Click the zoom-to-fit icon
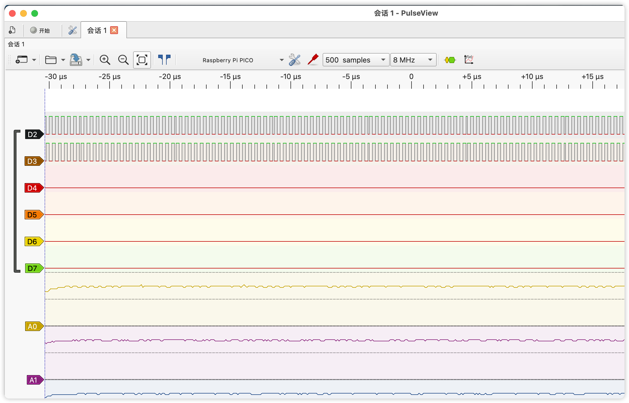 pos(142,60)
